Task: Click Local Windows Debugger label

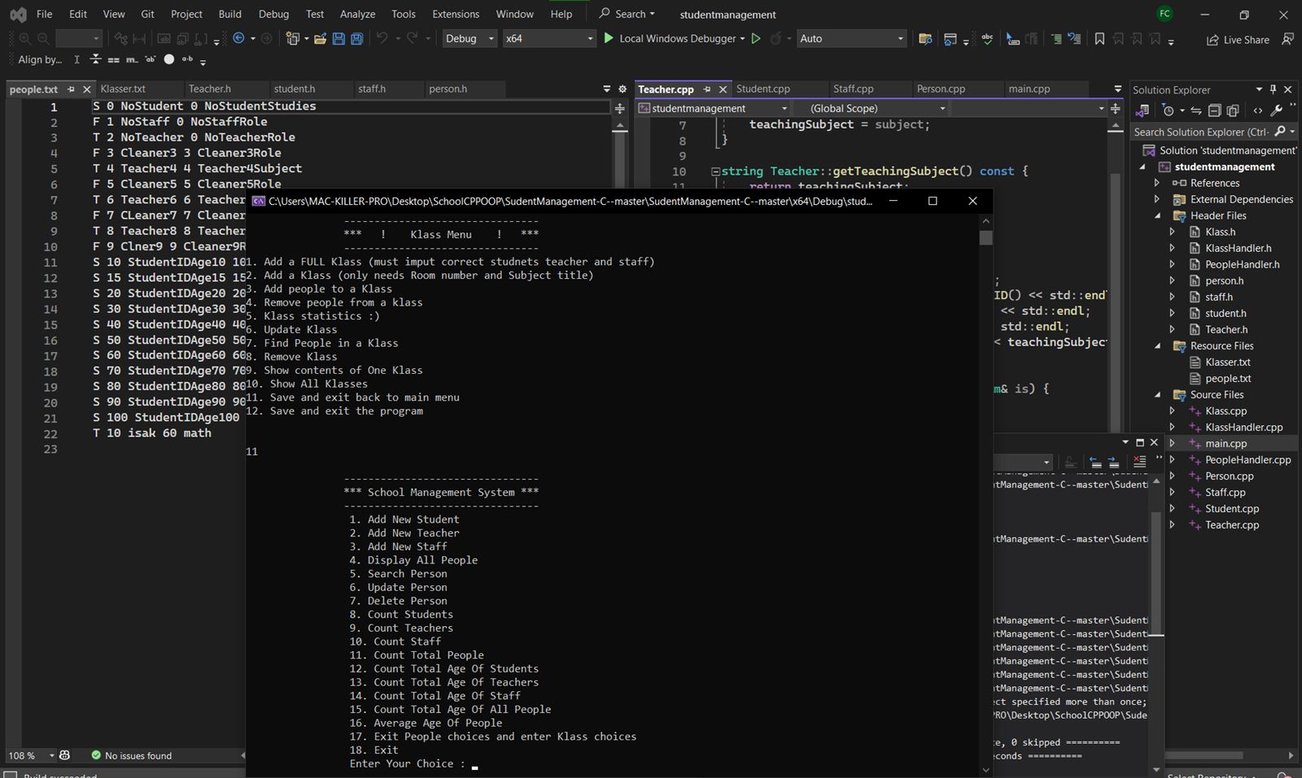Action: (x=677, y=38)
